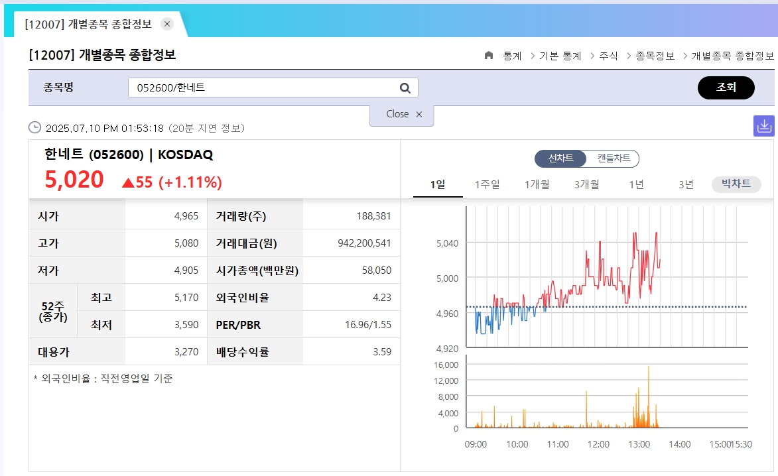Click the 8,000 volume axis label
778x476 pixels.
pyautogui.click(x=448, y=396)
